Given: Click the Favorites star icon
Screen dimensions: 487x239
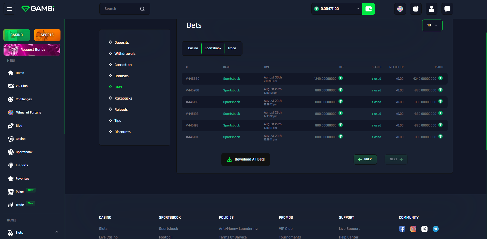Looking at the screenshot, I should (11, 179).
